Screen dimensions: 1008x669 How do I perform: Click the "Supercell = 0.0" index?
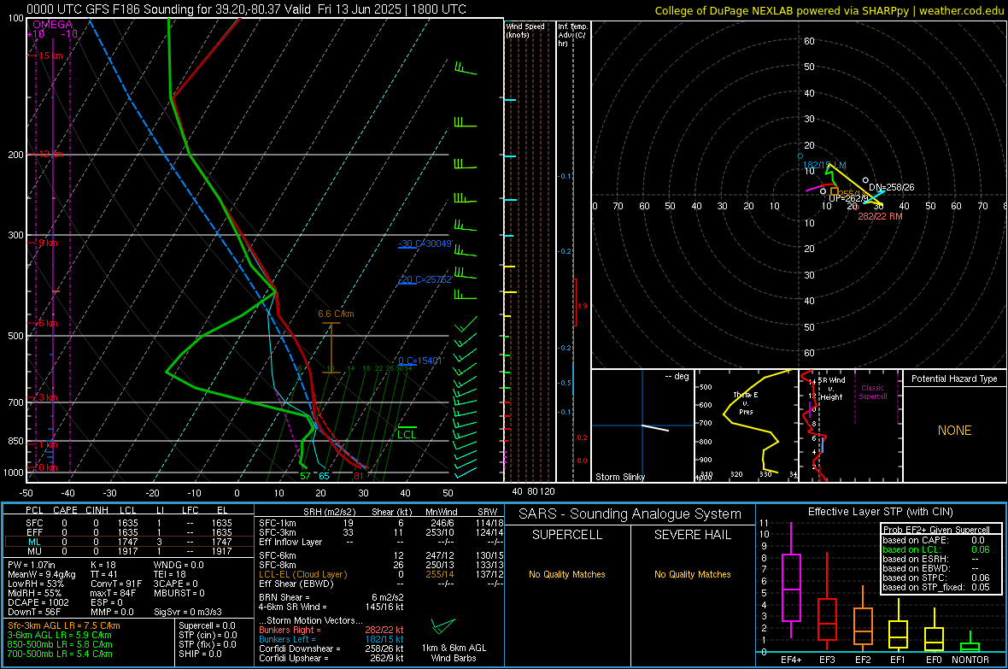(x=207, y=625)
